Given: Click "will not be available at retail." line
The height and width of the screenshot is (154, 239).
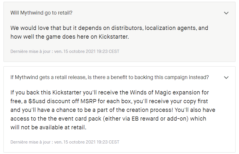Looking at the screenshot, I should click(x=48, y=127).
